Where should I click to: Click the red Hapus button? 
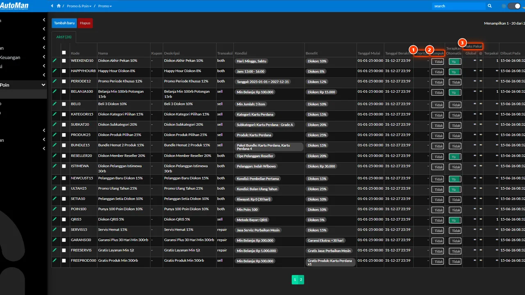click(85, 23)
